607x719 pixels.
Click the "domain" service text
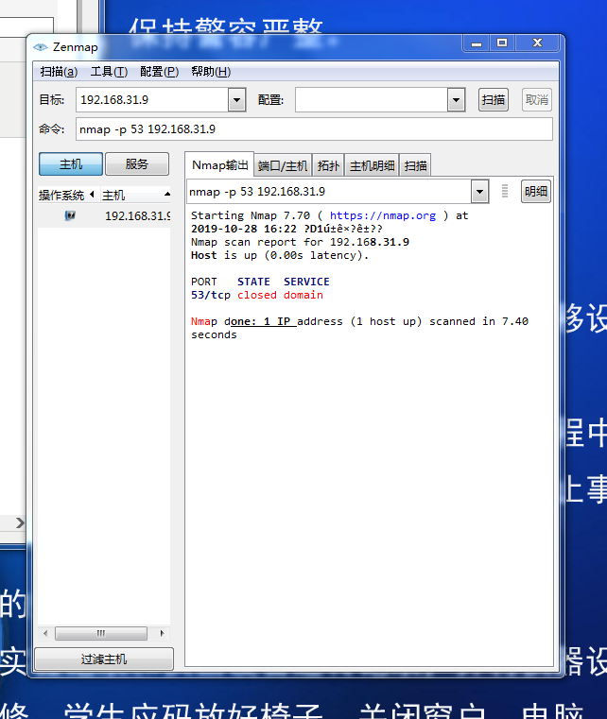pos(303,295)
